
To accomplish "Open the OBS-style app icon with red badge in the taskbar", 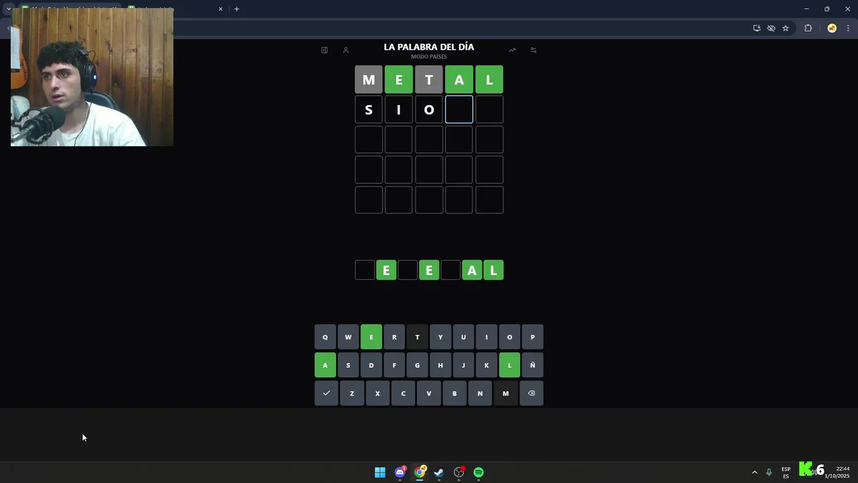I will [x=459, y=472].
